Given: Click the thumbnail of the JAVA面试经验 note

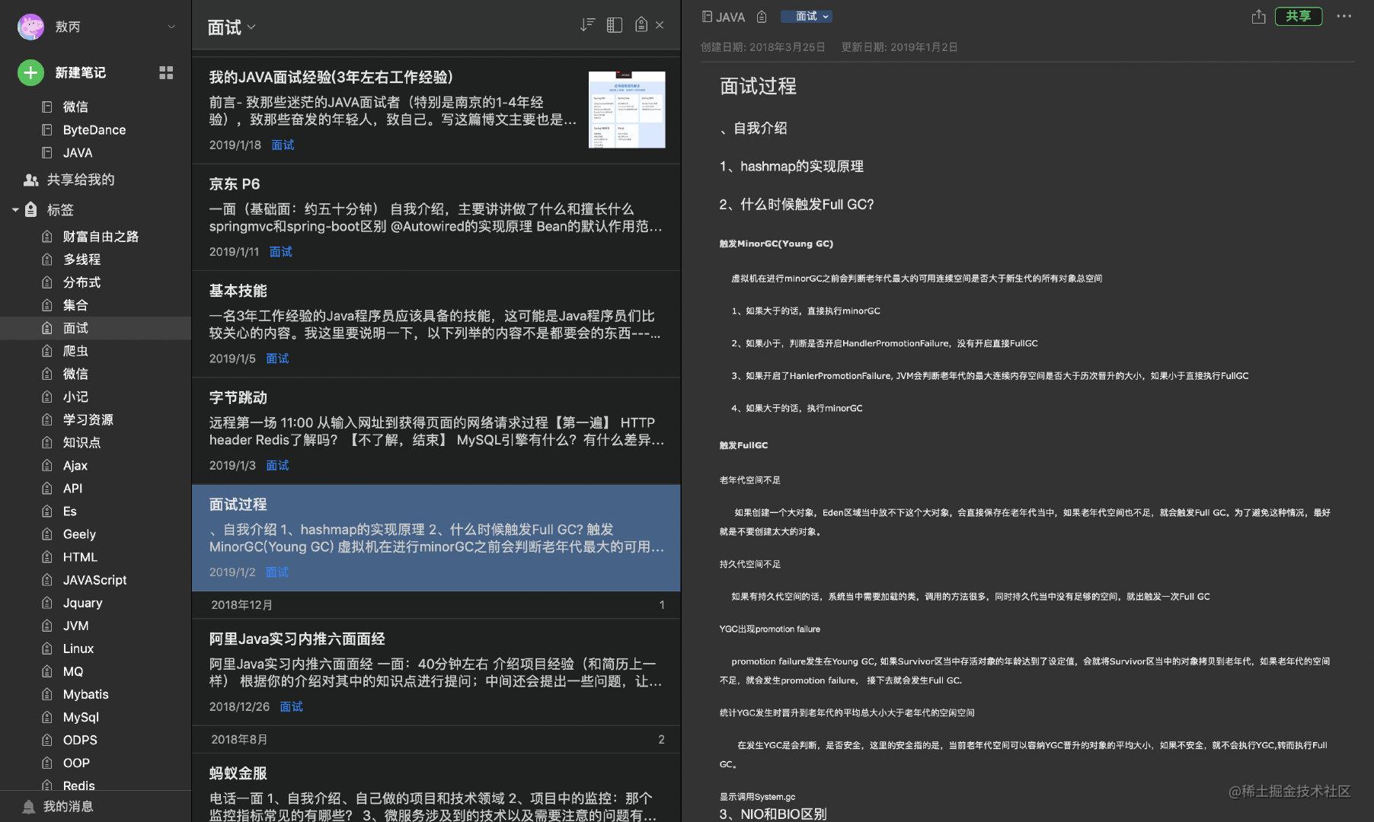Looking at the screenshot, I should click(627, 110).
